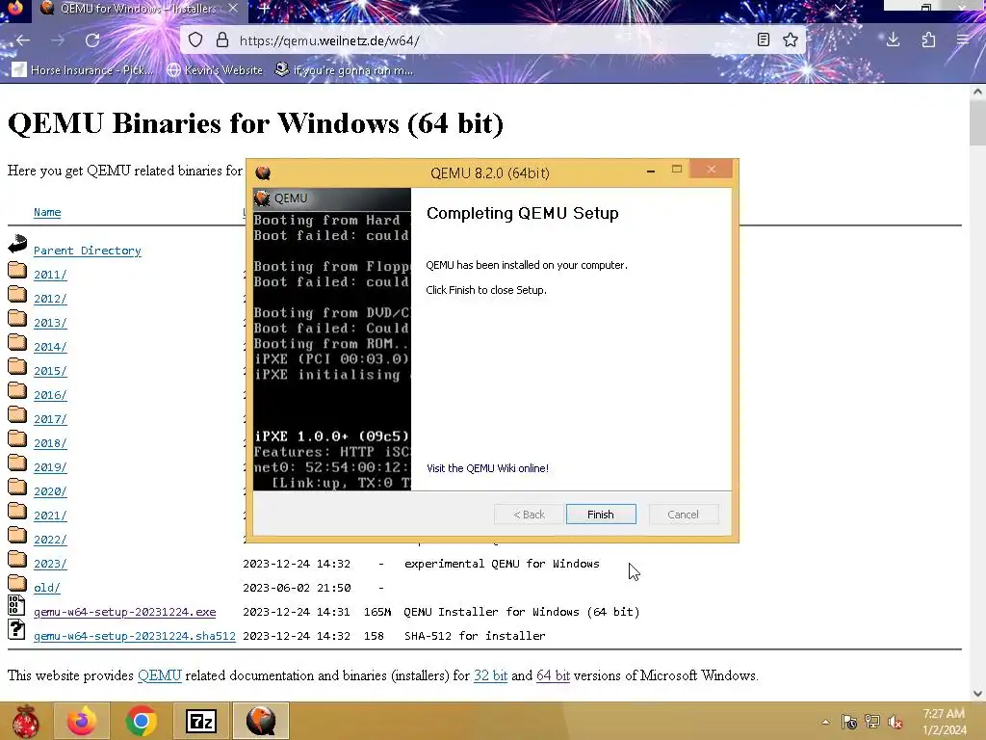Click unknown-file icon beside the sha512 file
This screenshot has width=986, height=740.
tap(16, 629)
